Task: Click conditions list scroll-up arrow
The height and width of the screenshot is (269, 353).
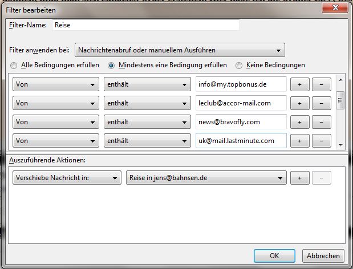Action: (340, 80)
